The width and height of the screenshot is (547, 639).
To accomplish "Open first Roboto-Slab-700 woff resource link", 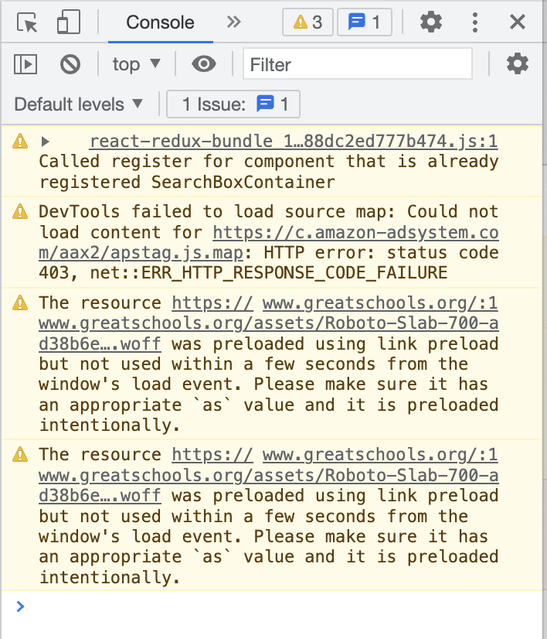I will (x=269, y=323).
